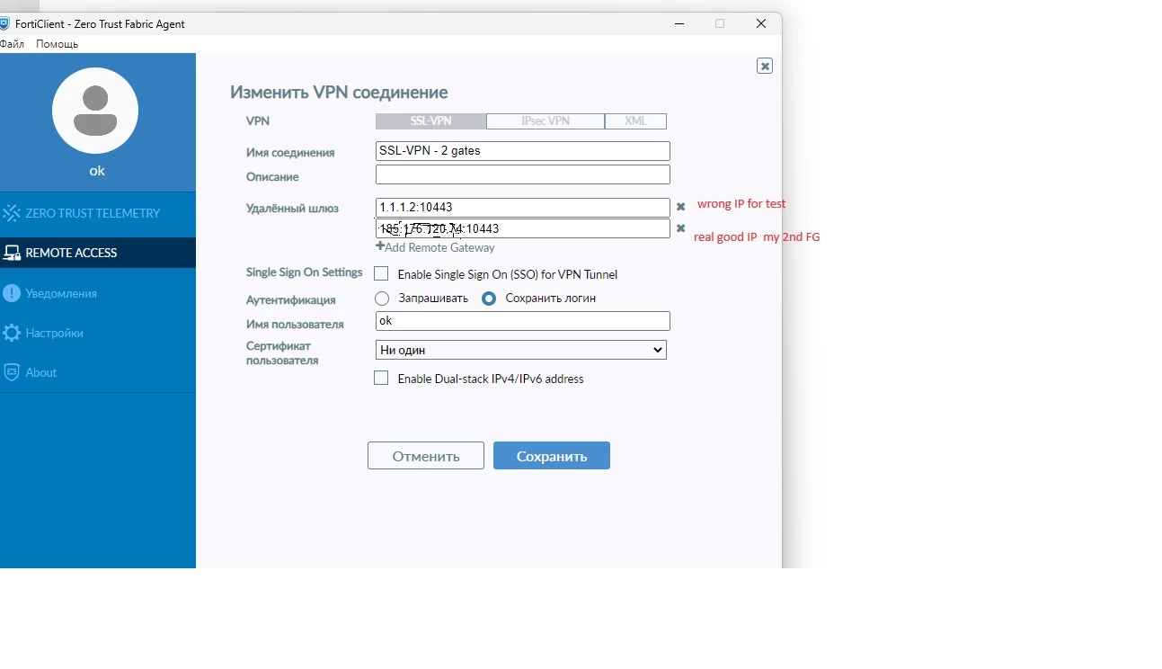The width and height of the screenshot is (1162, 669).
Task: Click the plus icon before Add Remote Gateway
Action: 380,246
